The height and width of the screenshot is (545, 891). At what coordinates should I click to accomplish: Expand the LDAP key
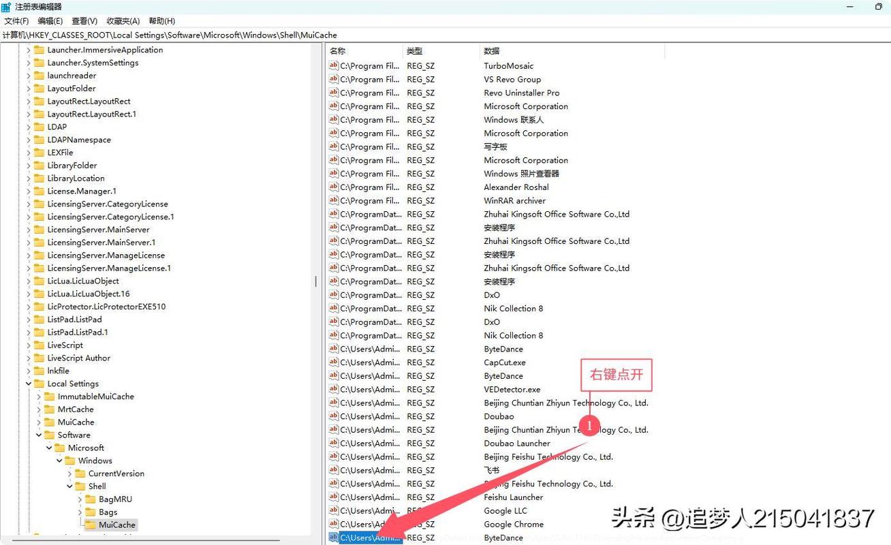(x=28, y=127)
